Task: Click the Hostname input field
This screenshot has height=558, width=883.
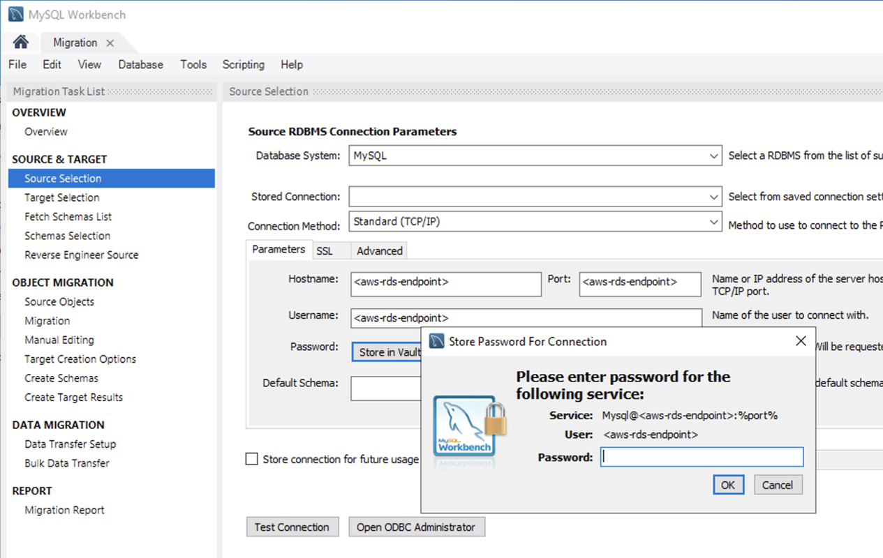Action: coord(446,284)
